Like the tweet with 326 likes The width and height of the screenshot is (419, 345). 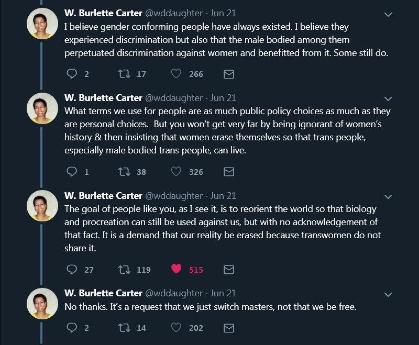pyautogui.click(x=177, y=172)
